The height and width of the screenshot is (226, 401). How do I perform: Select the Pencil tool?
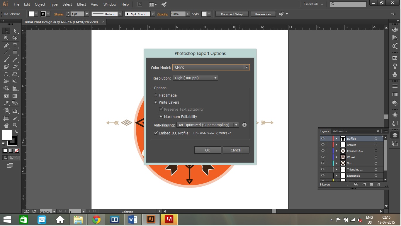coord(15,60)
